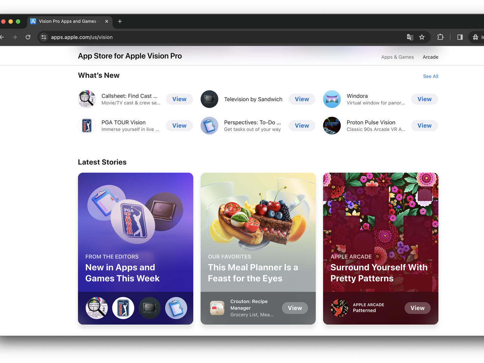This screenshot has width=484, height=363.
Task: Open the PGA TOUR Vision app icon
Action: click(87, 126)
